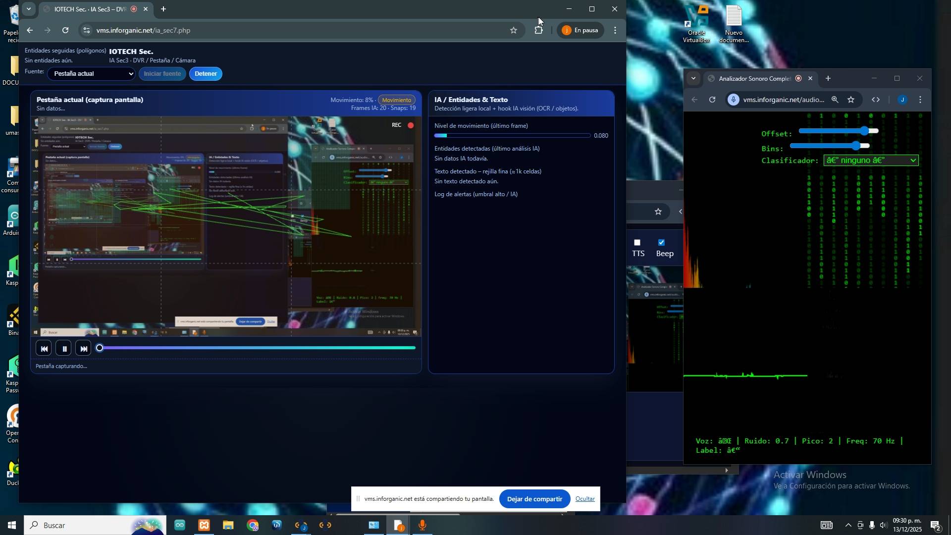Open the Chrome three-dot menu
This screenshot has width=951, height=535.
pos(615,30)
